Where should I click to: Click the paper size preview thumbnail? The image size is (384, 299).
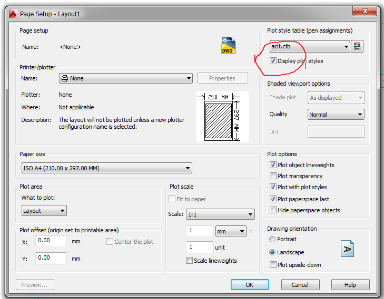pos(222,117)
